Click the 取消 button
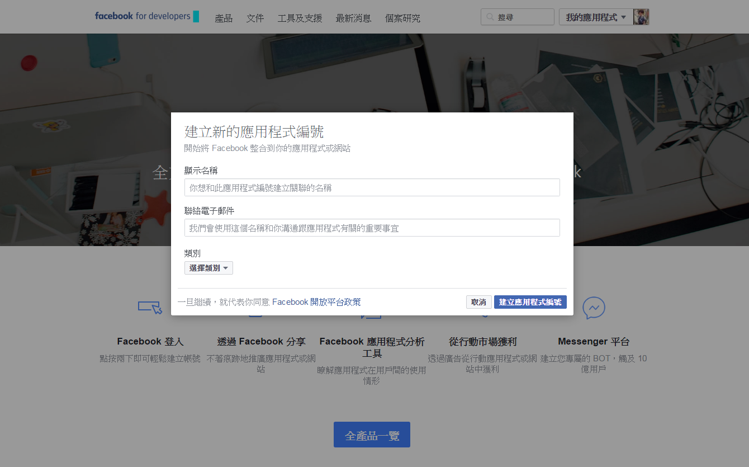 [x=479, y=302]
